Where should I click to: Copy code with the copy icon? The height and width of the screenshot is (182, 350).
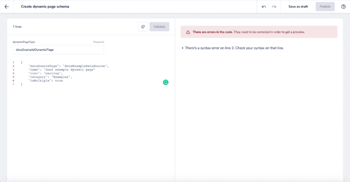tap(143, 27)
